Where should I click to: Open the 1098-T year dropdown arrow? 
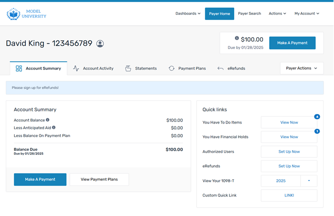pyautogui.click(x=309, y=181)
